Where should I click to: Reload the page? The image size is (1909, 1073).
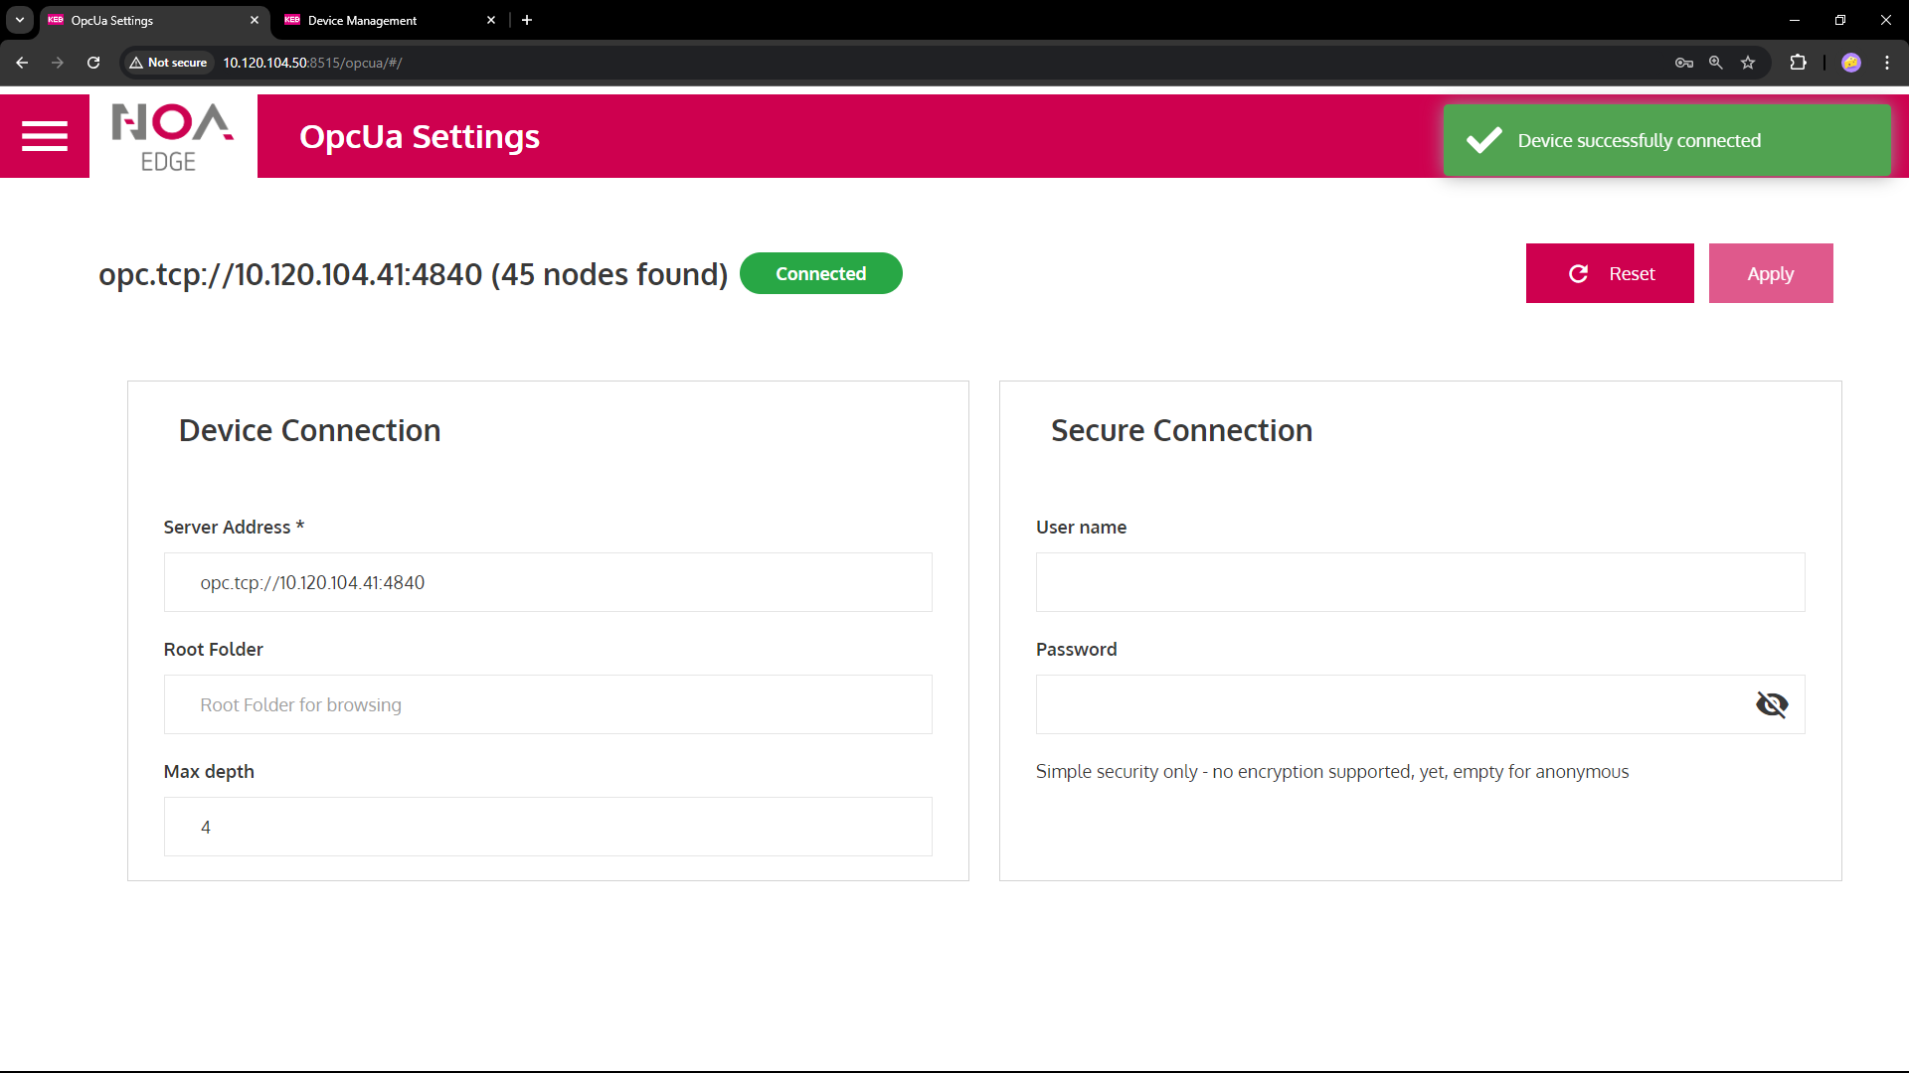[93, 63]
